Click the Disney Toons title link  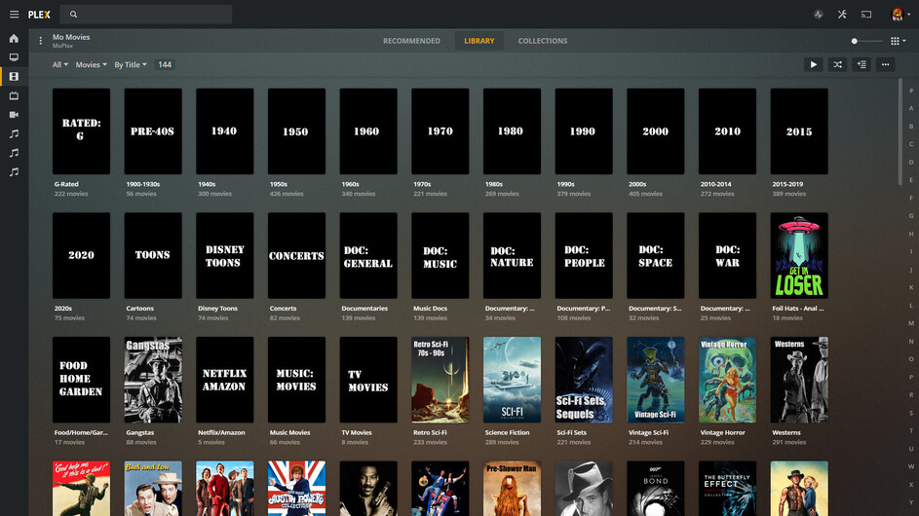click(217, 308)
